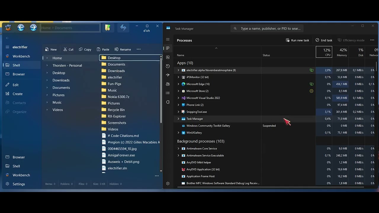
Task: Sort processes by the Memory column header
Action: point(340,52)
